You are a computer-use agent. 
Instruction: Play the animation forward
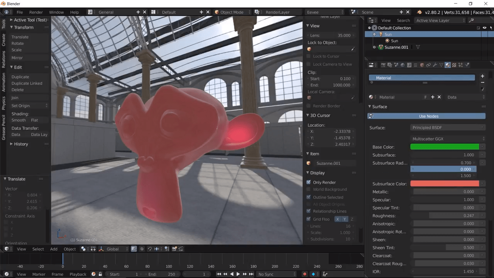point(238,274)
